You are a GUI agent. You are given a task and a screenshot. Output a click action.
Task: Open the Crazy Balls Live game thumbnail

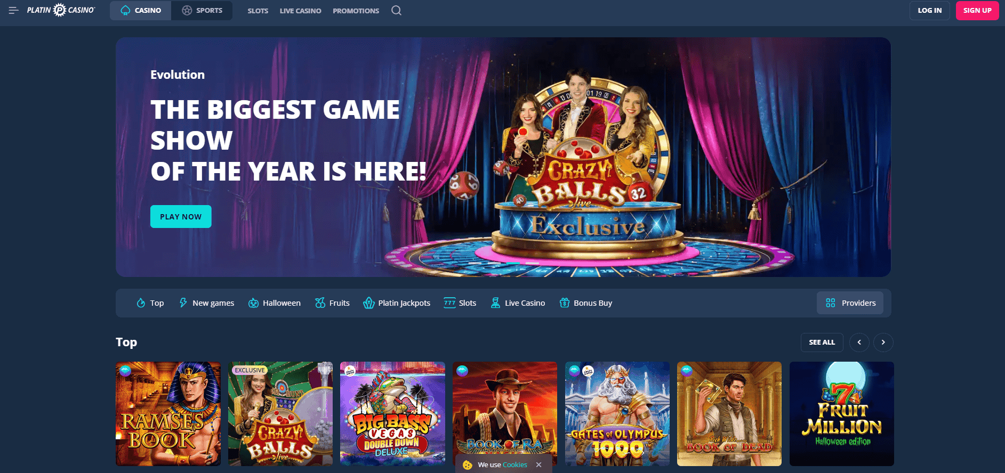tap(280, 414)
